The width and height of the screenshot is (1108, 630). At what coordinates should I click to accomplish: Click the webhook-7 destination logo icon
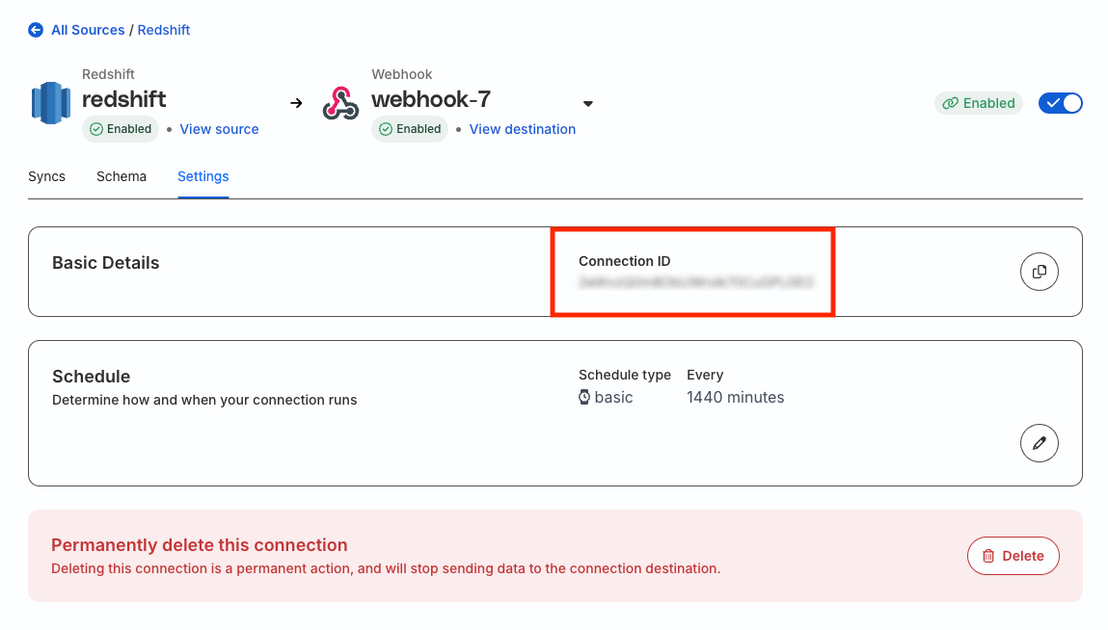[x=340, y=103]
